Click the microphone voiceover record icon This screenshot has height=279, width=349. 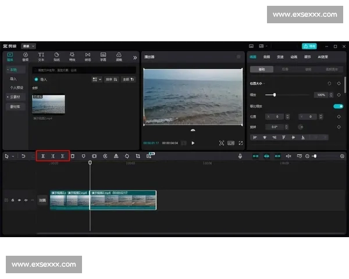tap(240, 156)
